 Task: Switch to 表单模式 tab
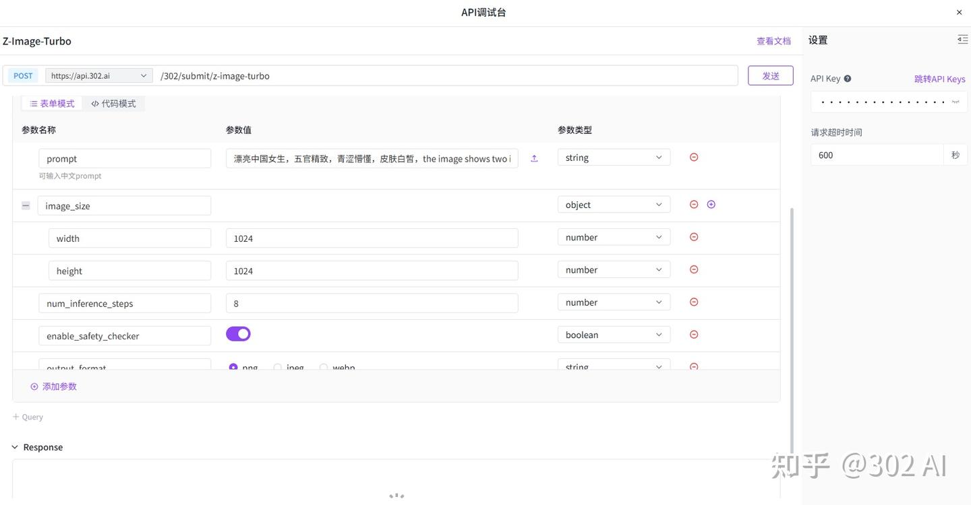pos(52,104)
